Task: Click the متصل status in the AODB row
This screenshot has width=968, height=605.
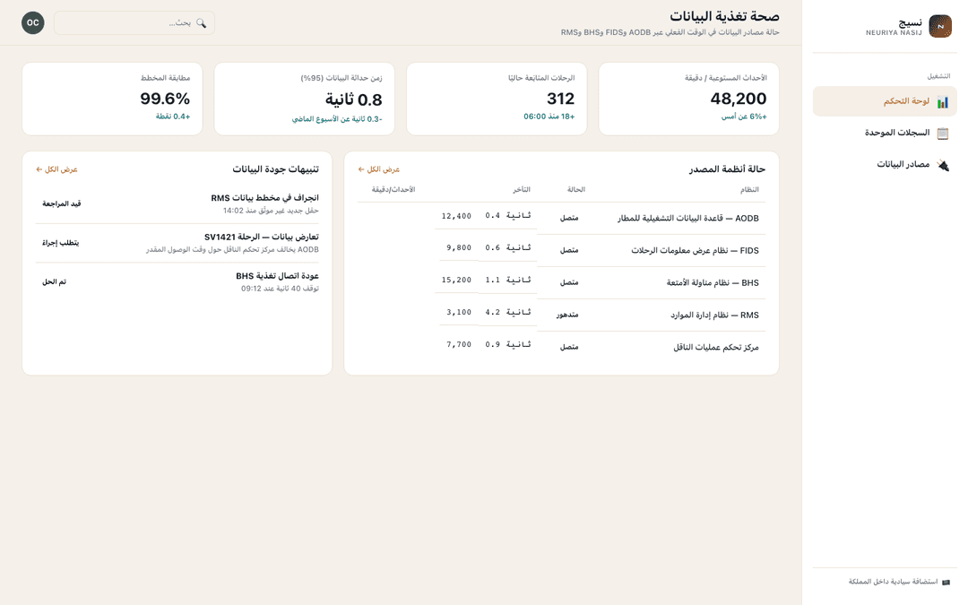Action: pyautogui.click(x=569, y=219)
